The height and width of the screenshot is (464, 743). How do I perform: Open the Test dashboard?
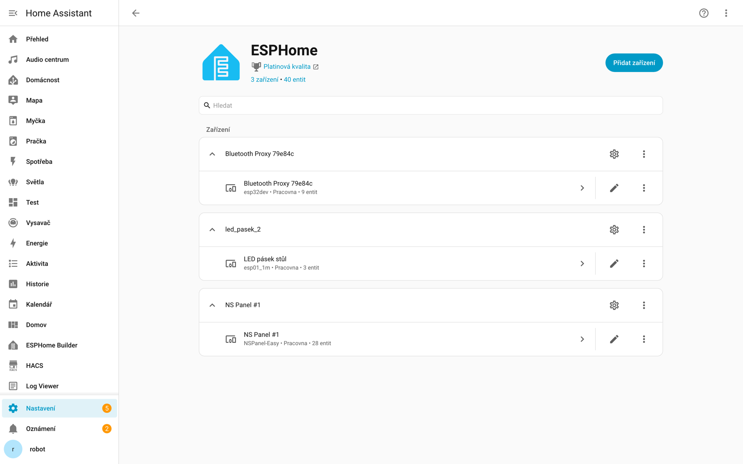pos(59,202)
